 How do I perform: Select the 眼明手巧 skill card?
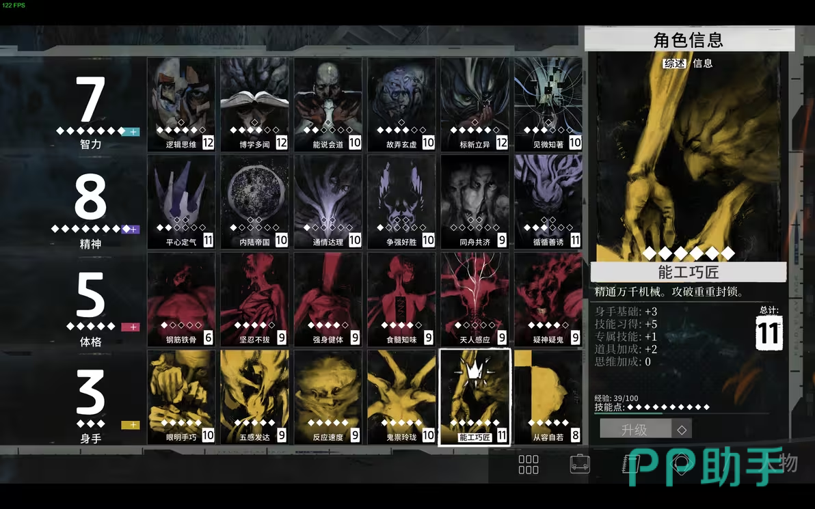tap(181, 397)
